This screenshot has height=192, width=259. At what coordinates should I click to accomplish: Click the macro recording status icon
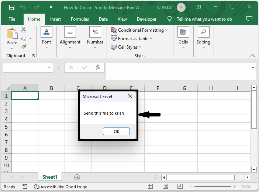click(25, 186)
